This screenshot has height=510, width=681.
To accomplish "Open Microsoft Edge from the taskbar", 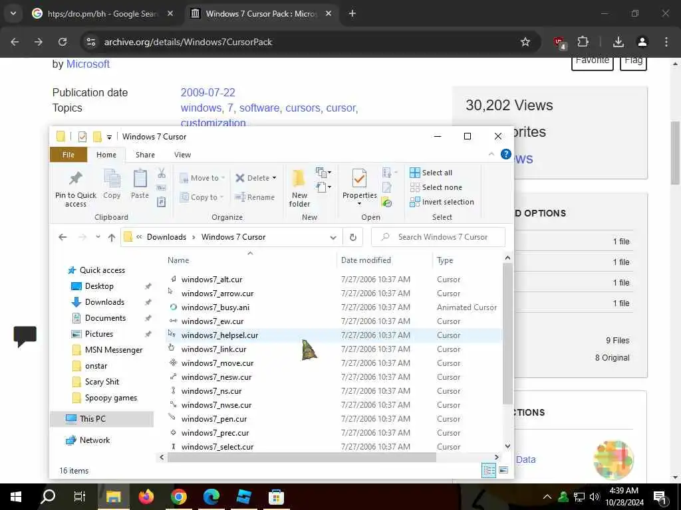I will pos(211,497).
